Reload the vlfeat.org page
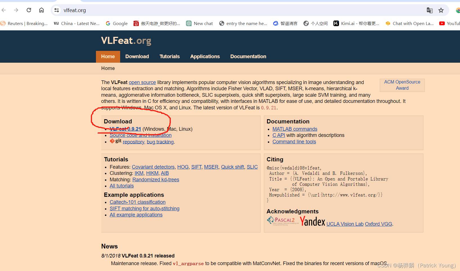Image resolution: width=460 pixels, height=271 pixels. tap(29, 10)
